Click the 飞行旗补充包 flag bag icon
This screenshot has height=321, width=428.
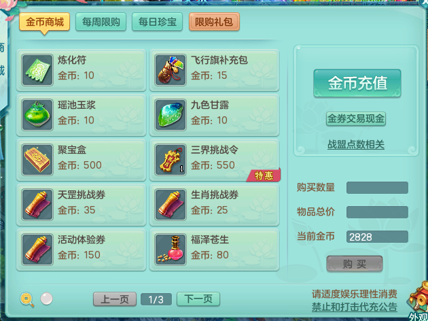171,70
